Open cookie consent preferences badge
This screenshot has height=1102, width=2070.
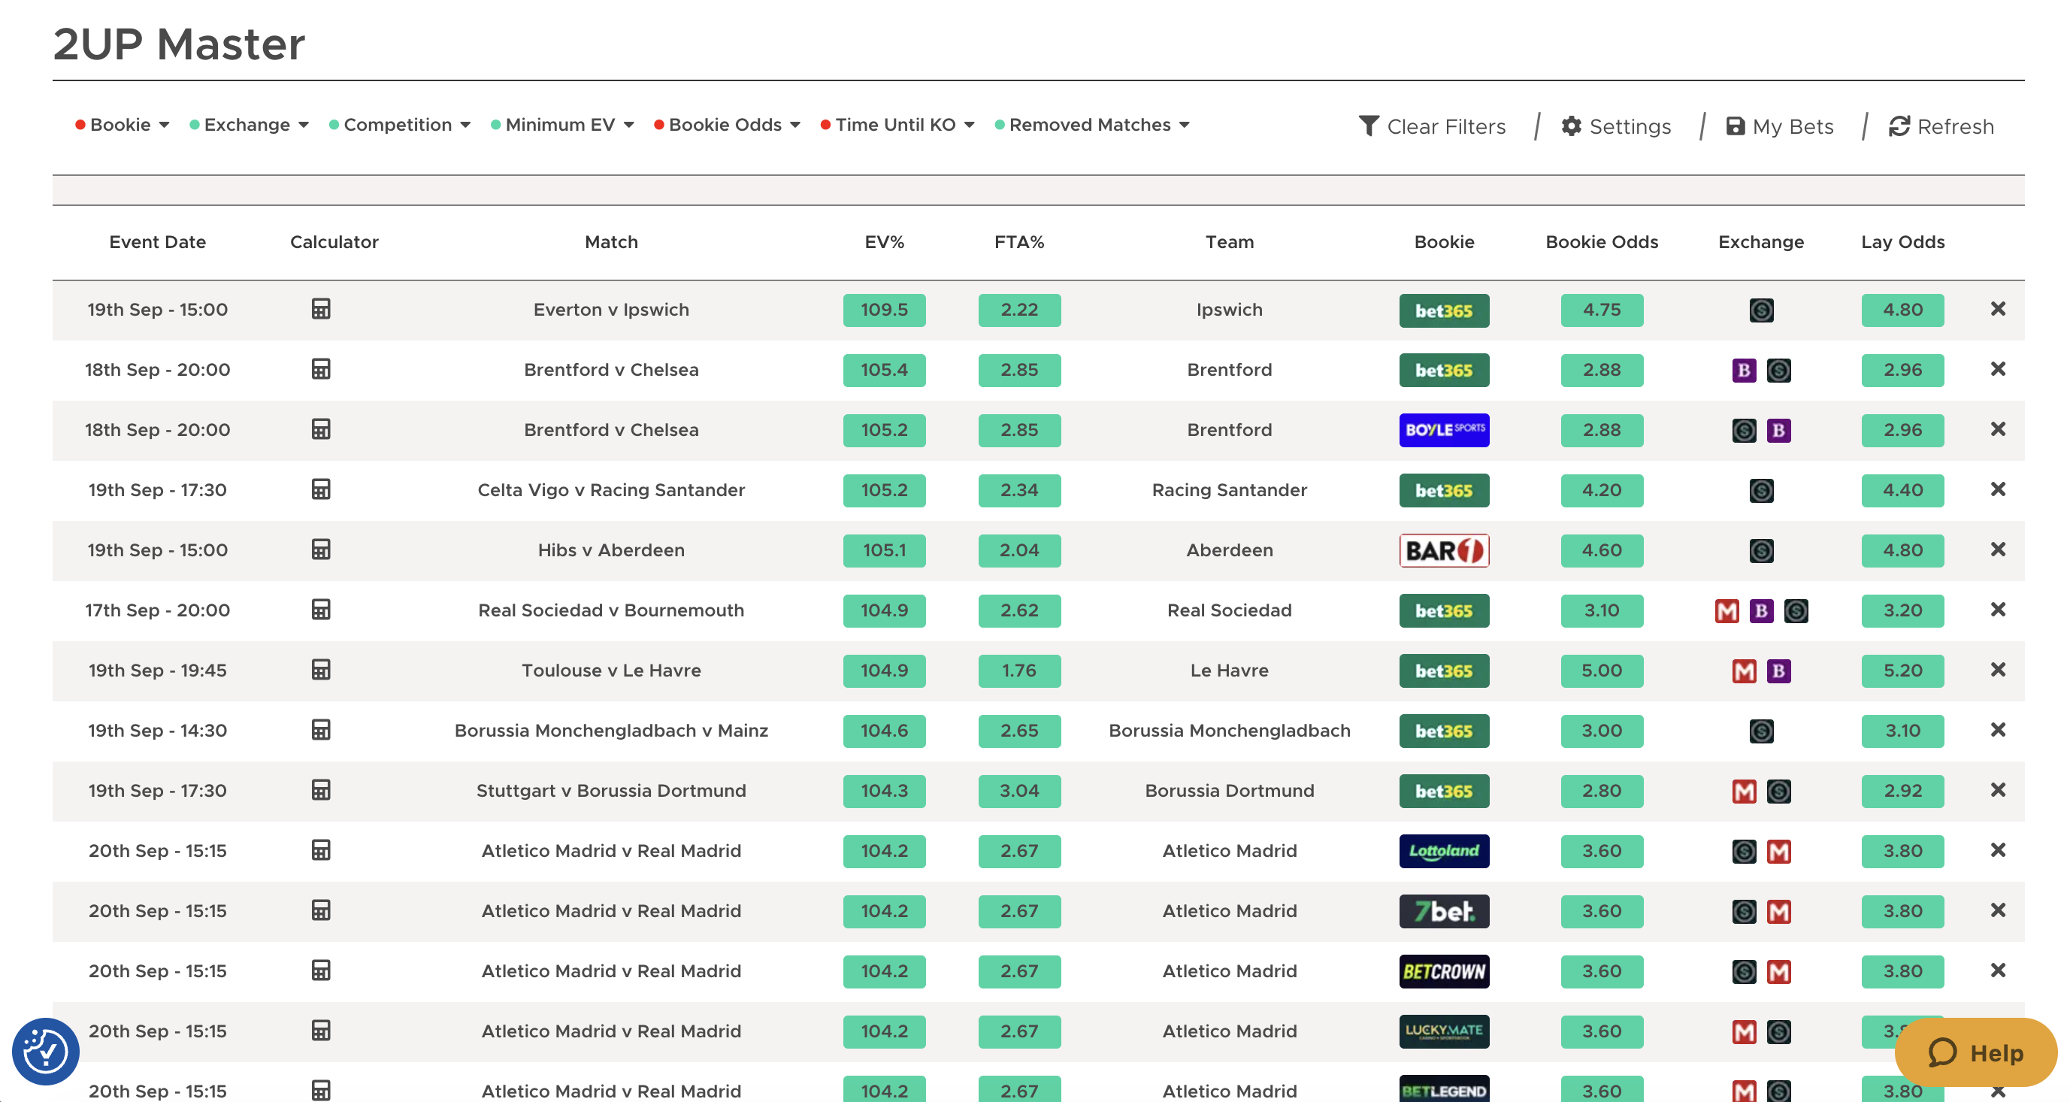[x=45, y=1051]
